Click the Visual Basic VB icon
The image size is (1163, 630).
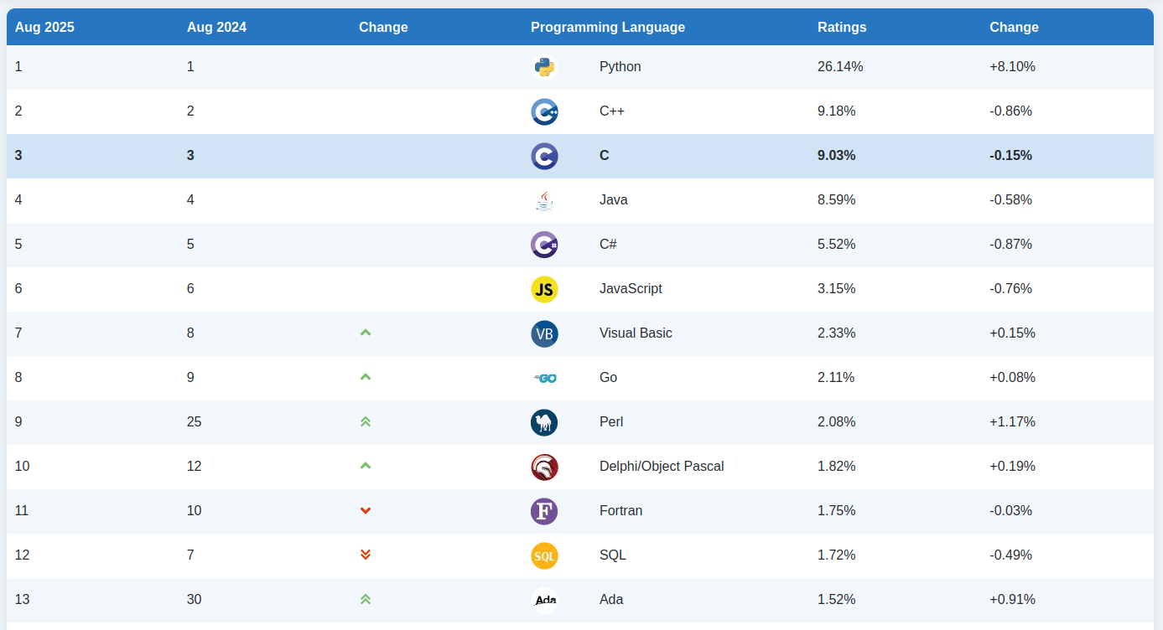544,333
